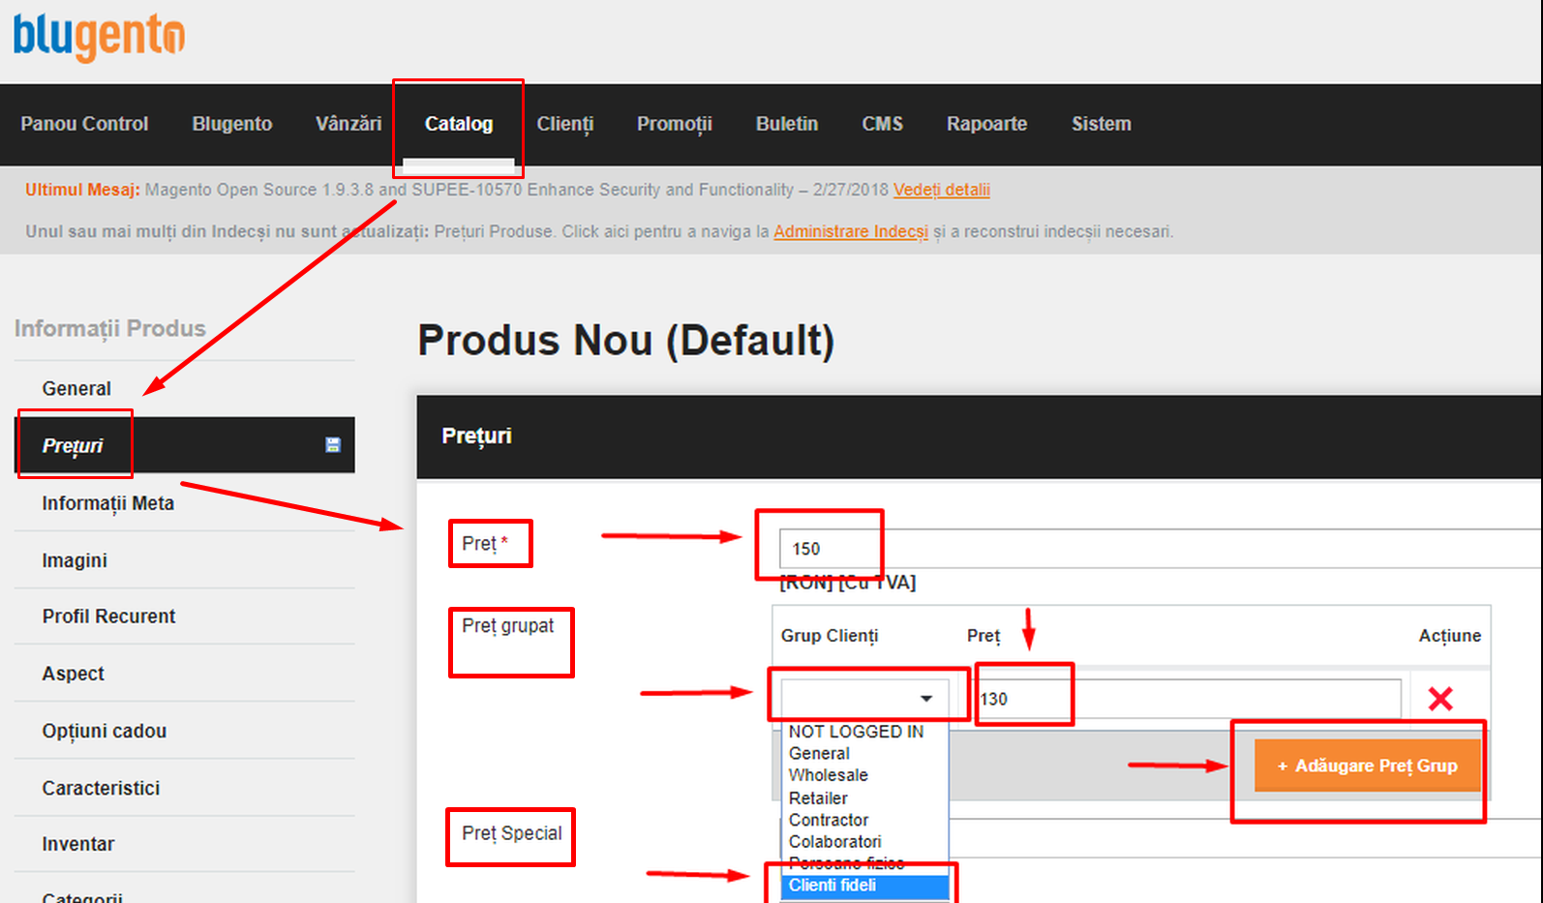Choose Wholesale customer group
Viewport: 1543px width, 903px height.
pos(864,775)
